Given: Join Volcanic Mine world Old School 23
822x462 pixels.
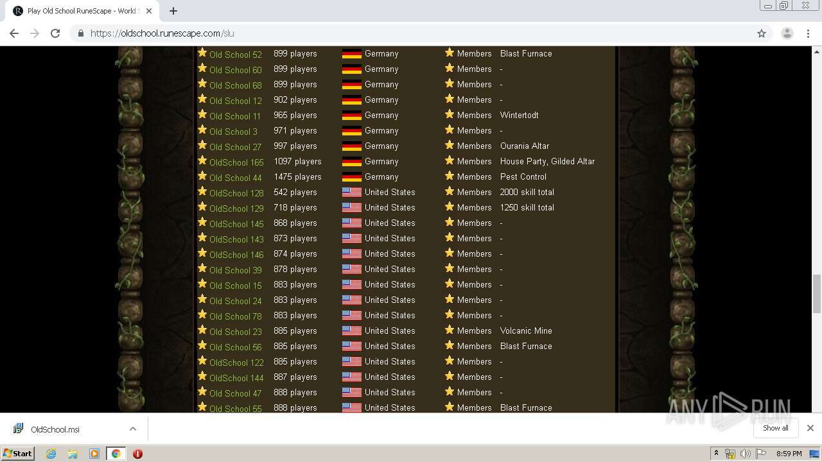Looking at the screenshot, I should point(235,332).
